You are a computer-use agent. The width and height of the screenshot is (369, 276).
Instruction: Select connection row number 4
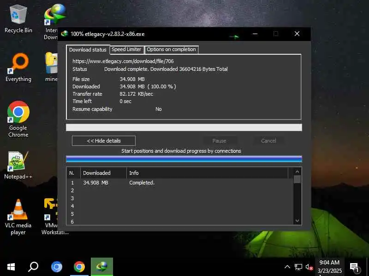pyautogui.click(x=180, y=206)
